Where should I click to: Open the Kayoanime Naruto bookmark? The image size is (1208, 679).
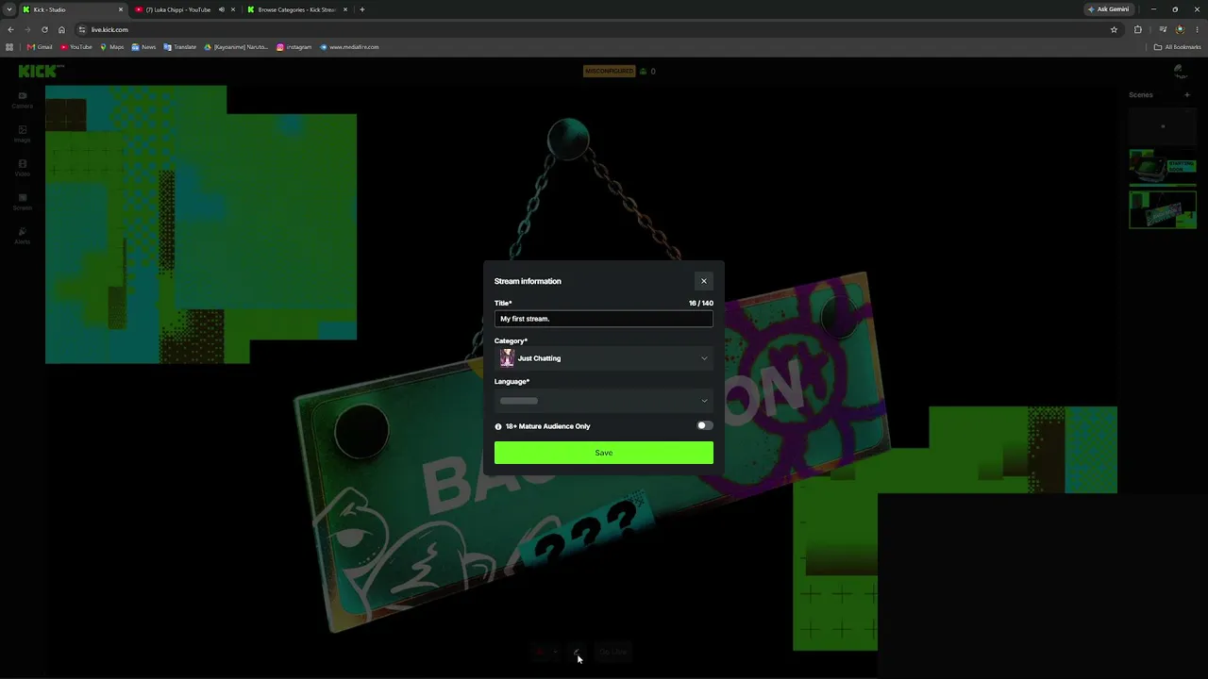pos(236,47)
